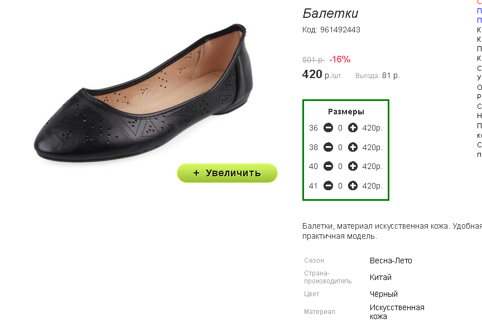Click the red -16% discount label
This screenshot has width=482, height=333.
coord(340,59)
